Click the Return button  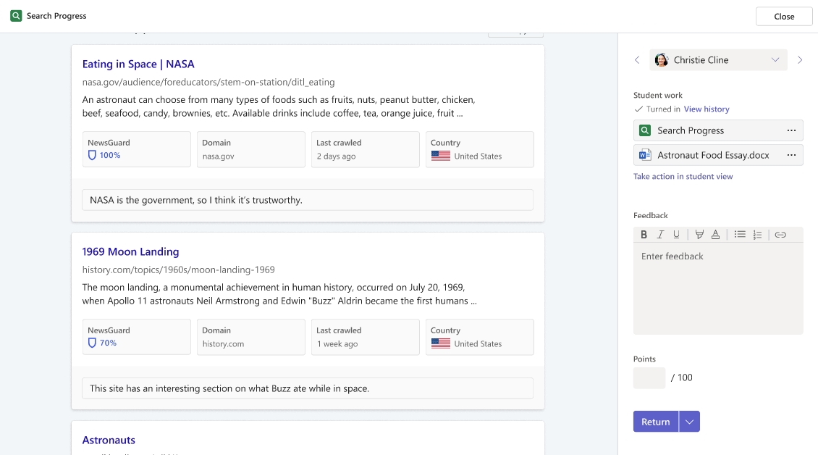655,422
